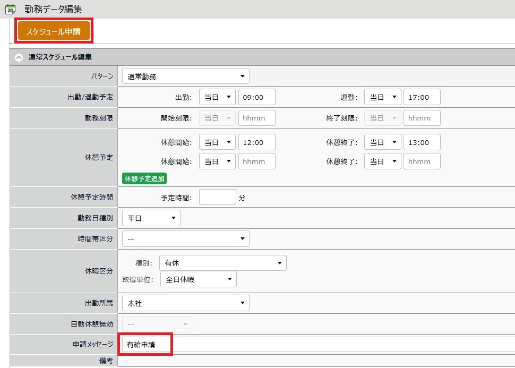Open the 出勤 day dropdown showing 当日

click(x=217, y=97)
